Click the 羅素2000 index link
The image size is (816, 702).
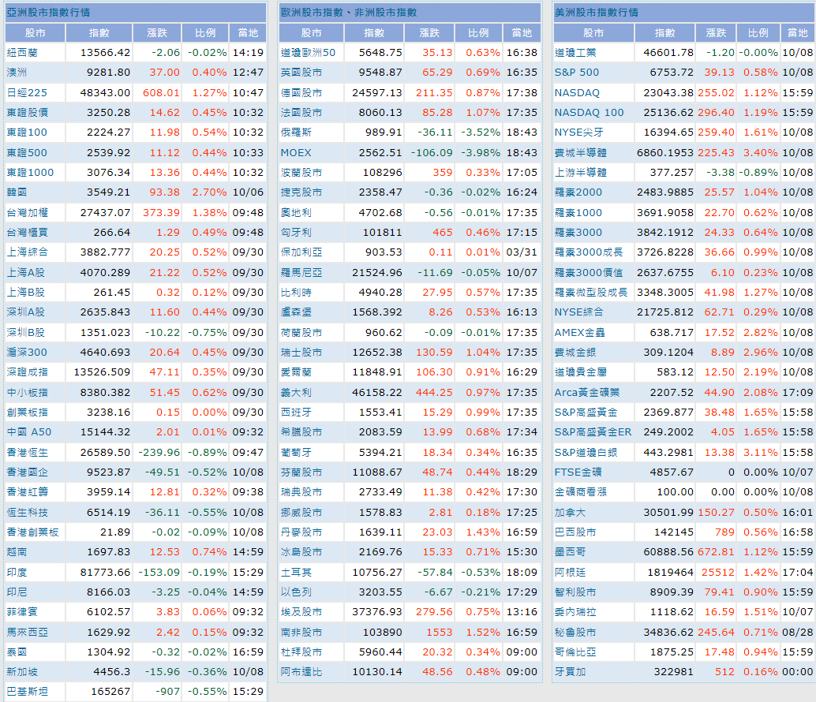[x=578, y=192]
